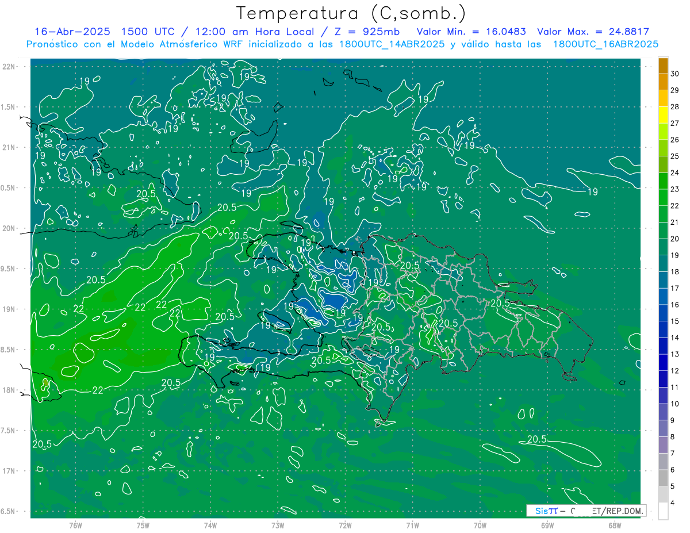
Task: Click the colorbar value label '30'
Action: (675, 74)
